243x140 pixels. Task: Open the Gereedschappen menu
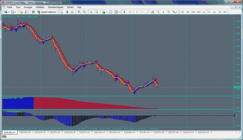(56, 7)
